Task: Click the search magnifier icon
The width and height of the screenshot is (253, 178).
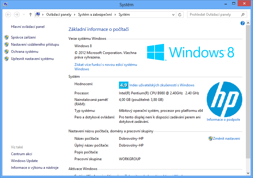Action: (x=243, y=15)
